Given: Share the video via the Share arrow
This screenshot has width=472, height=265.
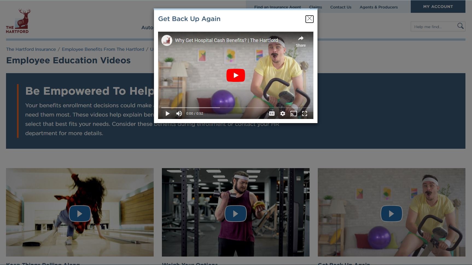Looking at the screenshot, I should pyautogui.click(x=301, y=41).
